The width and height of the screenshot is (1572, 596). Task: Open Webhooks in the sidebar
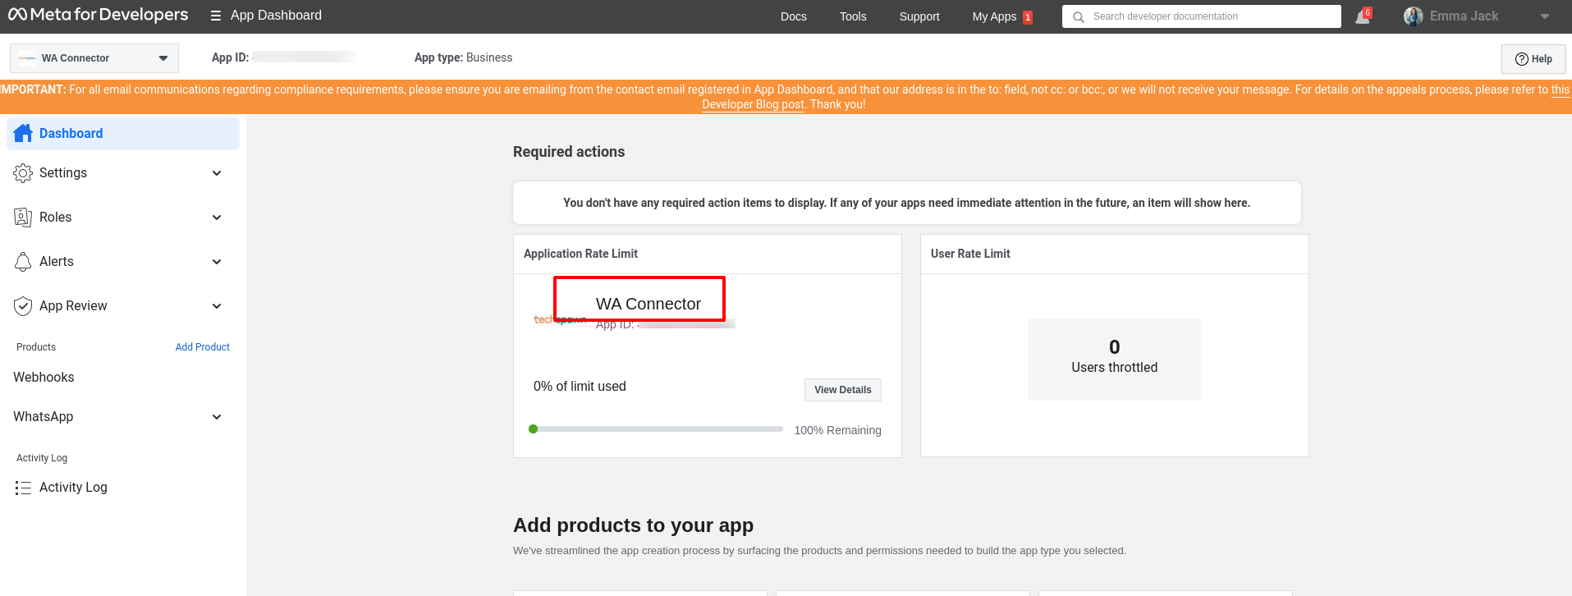coord(44,378)
